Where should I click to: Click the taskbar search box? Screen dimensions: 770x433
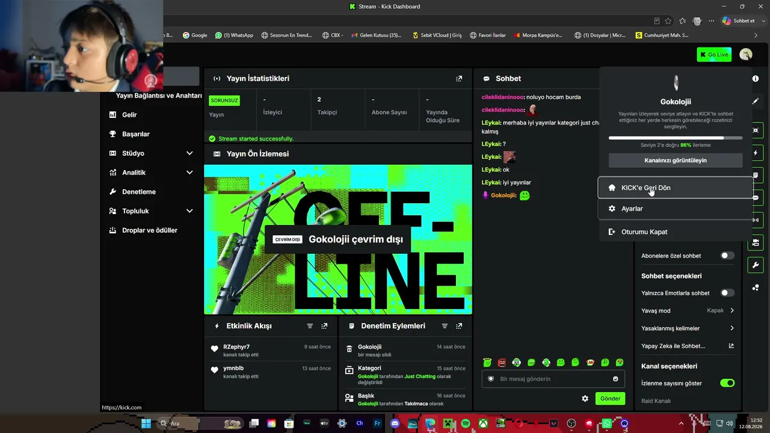point(200,423)
